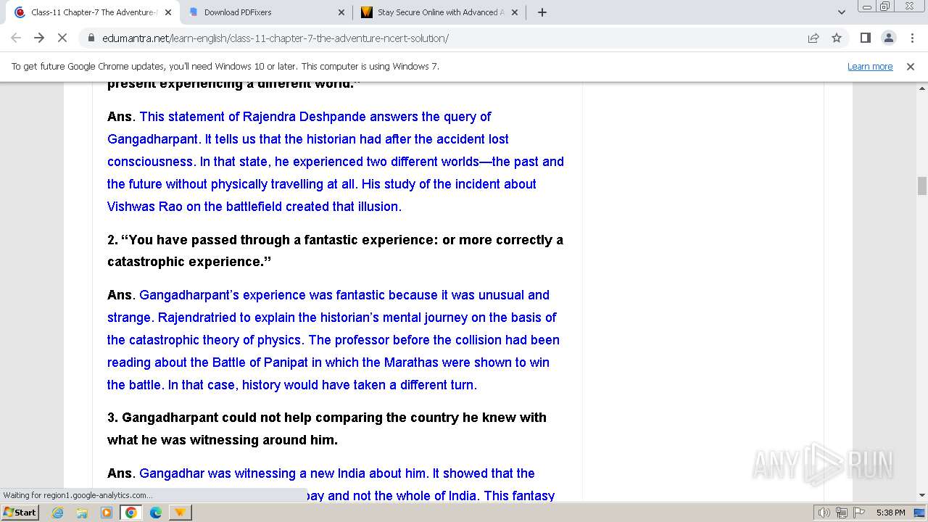Expand the tab search dropdown

pos(841,12)
